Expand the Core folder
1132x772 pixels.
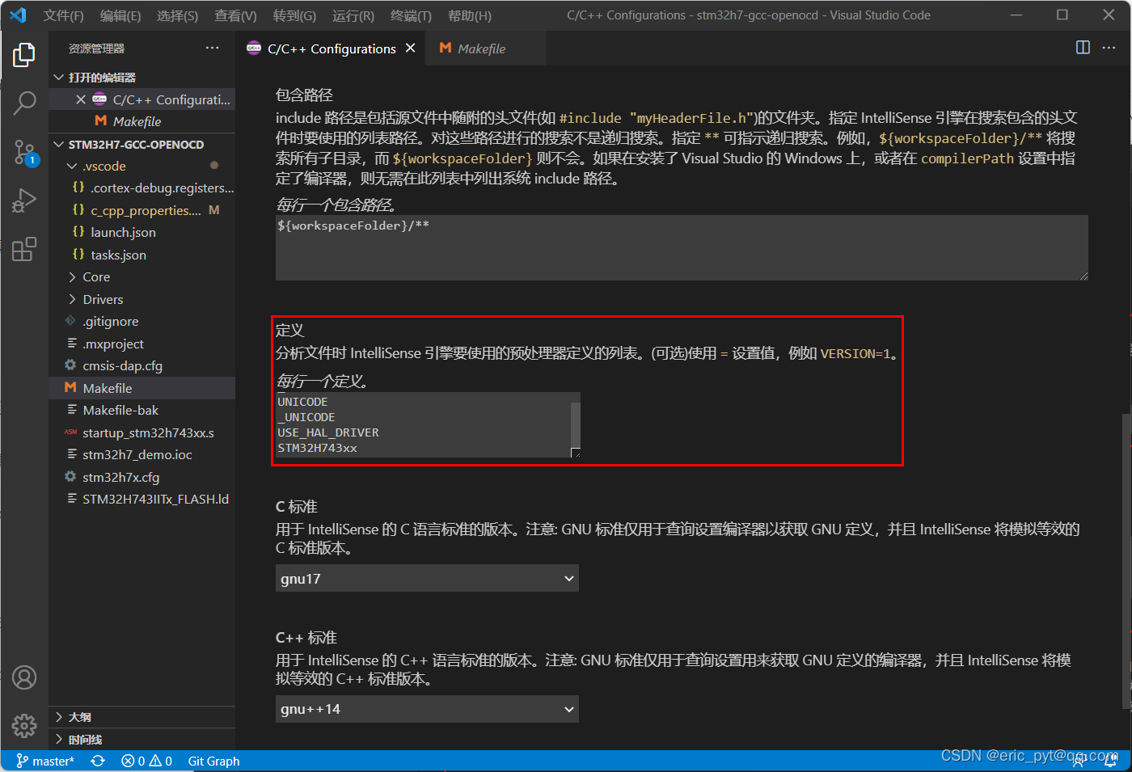coord(142,276)
